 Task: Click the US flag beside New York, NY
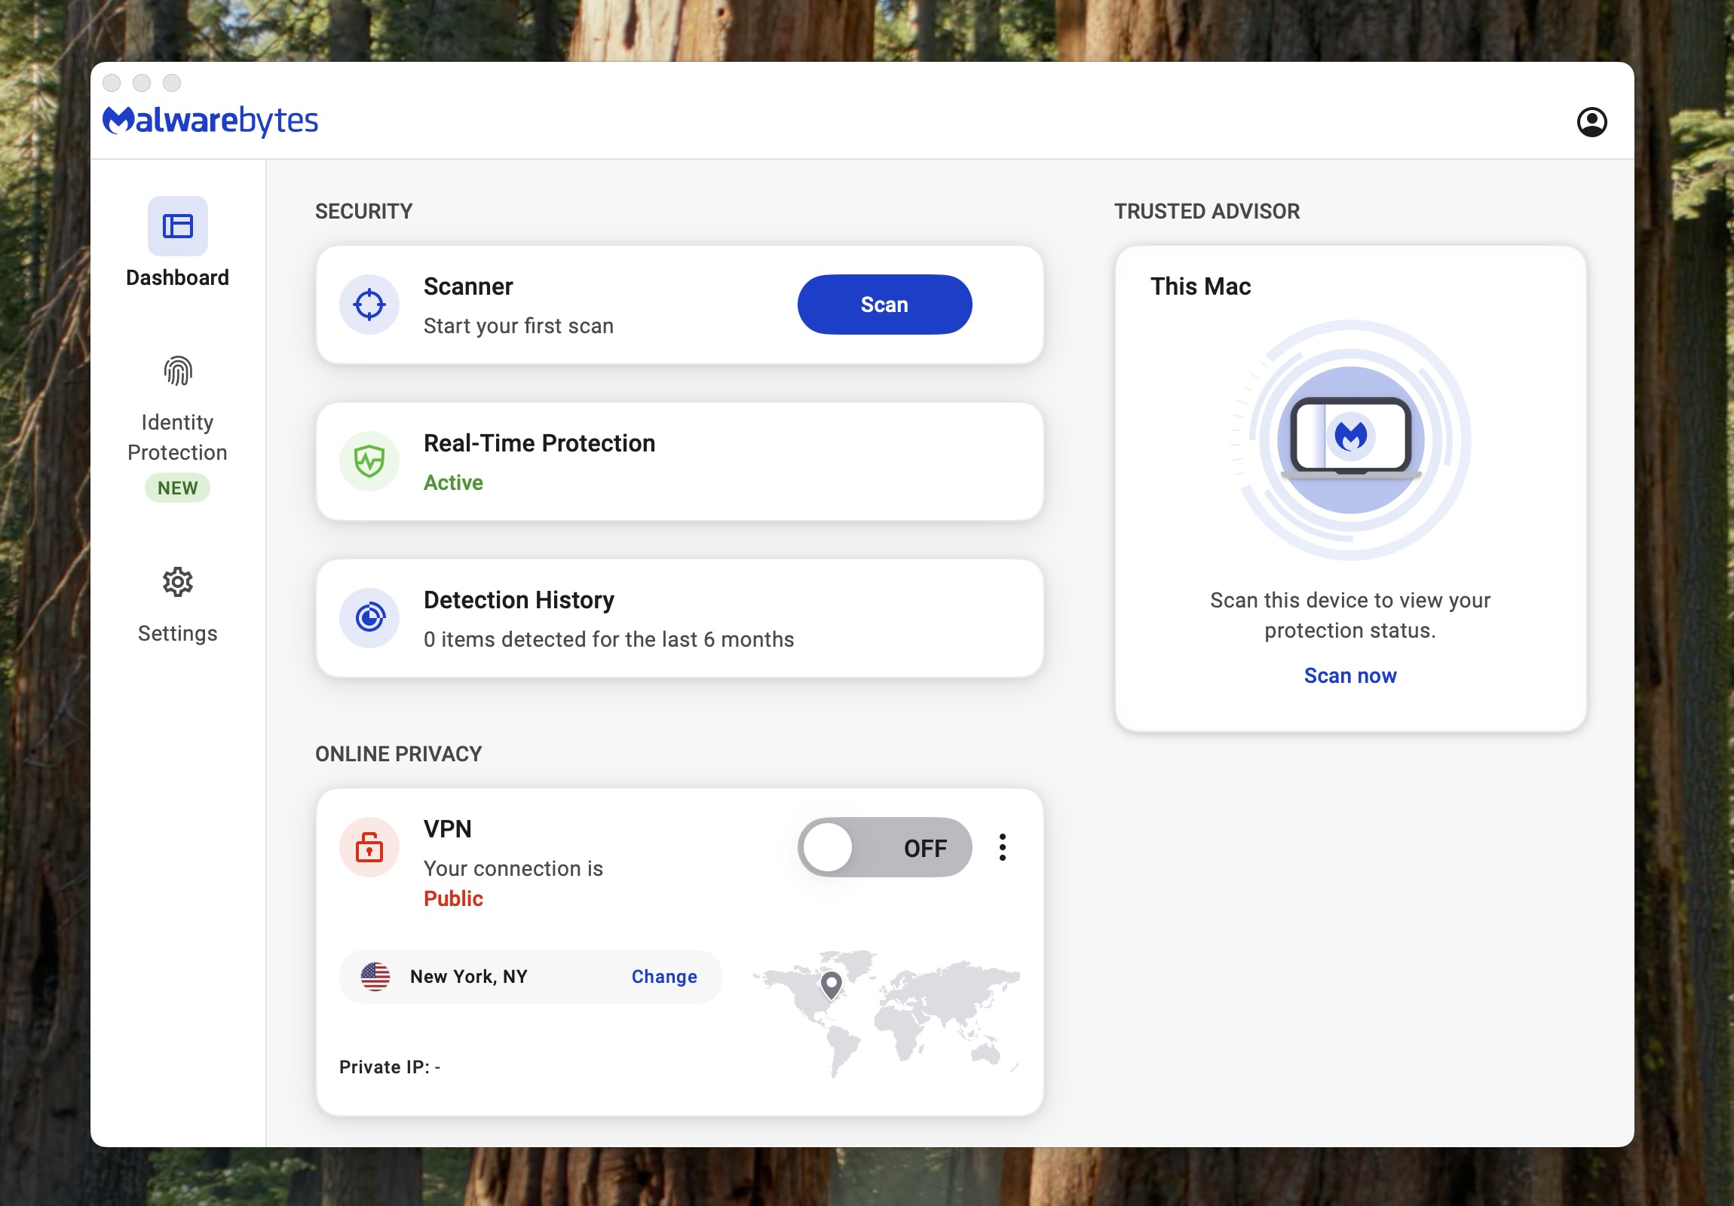point(375,975)
